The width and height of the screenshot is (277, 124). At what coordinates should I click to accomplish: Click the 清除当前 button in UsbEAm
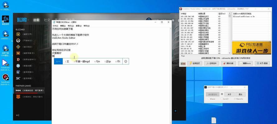pos(228,64)
